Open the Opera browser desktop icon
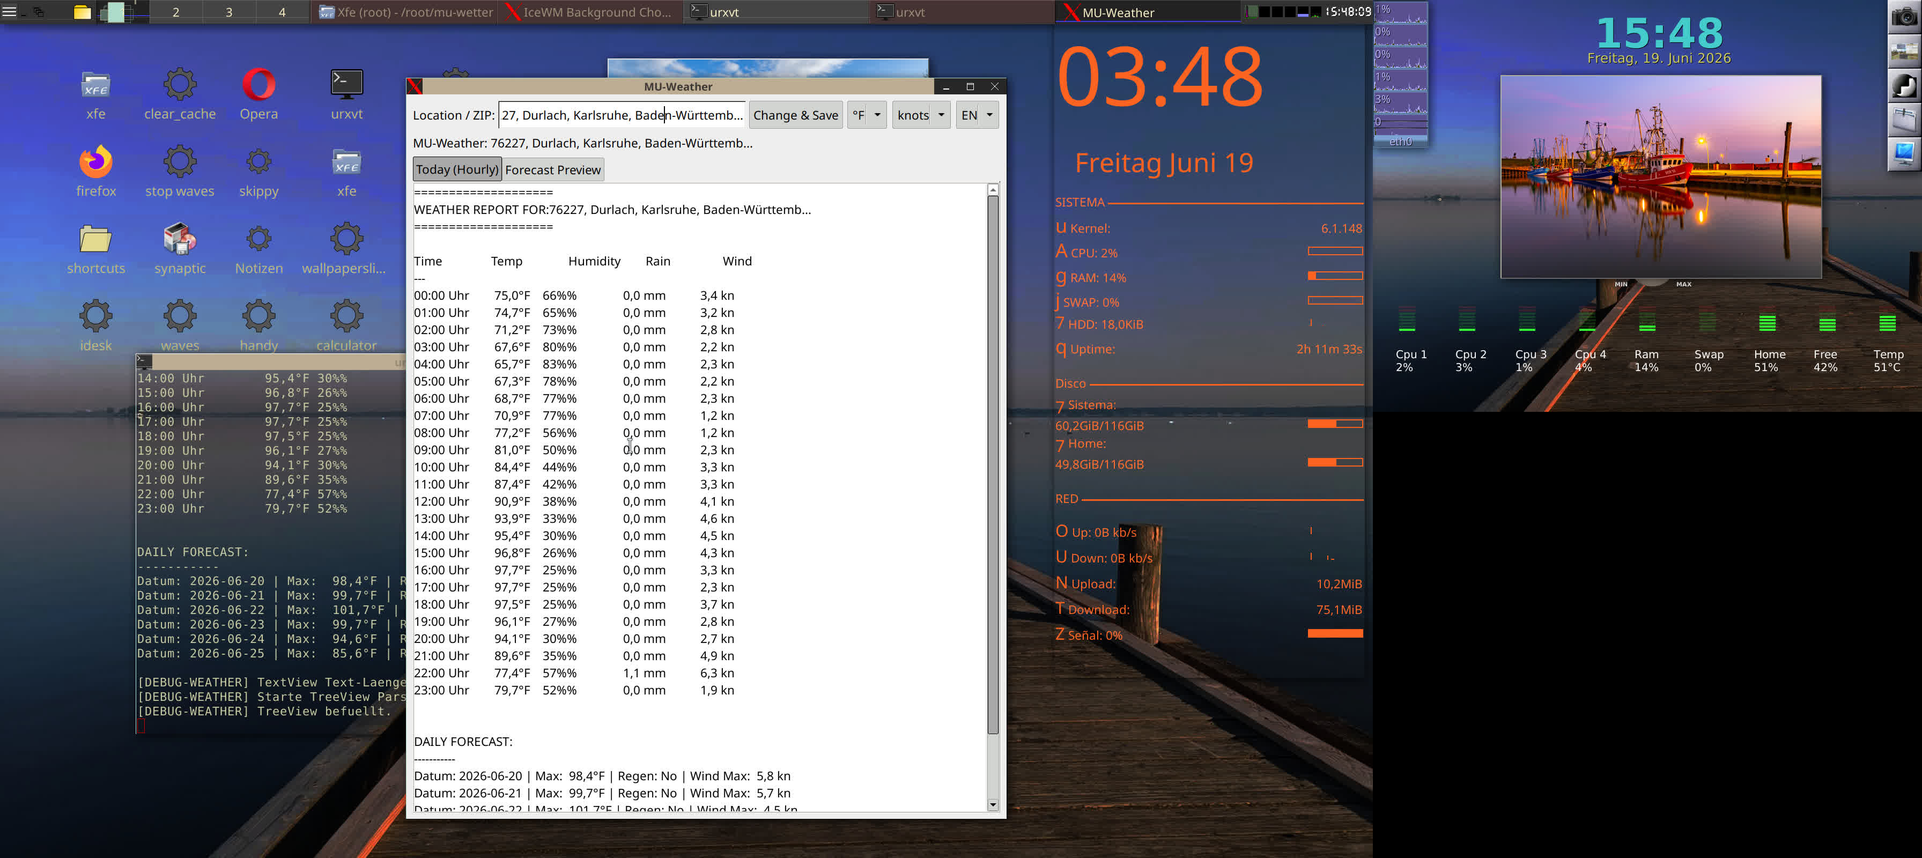Viewport: 1922px width, 858px height. (259, 85)
